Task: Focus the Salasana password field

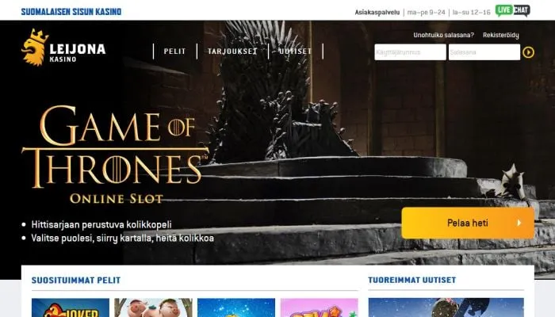Action: click(484, 52)
